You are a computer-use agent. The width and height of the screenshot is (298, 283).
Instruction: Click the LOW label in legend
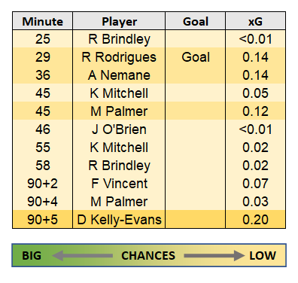coord(263,256)
